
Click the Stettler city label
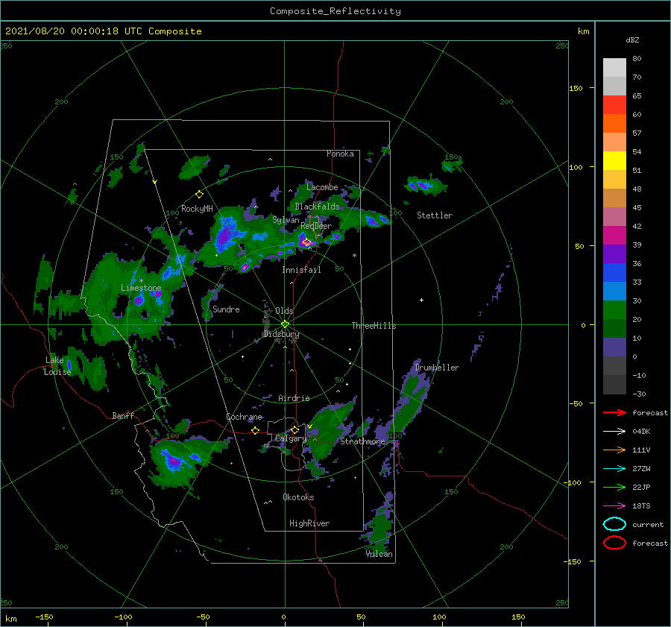(x=435, y=215)
